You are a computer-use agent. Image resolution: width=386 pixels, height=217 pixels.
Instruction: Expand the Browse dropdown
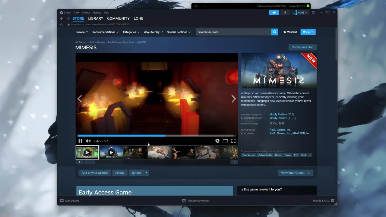pos(82,32)
